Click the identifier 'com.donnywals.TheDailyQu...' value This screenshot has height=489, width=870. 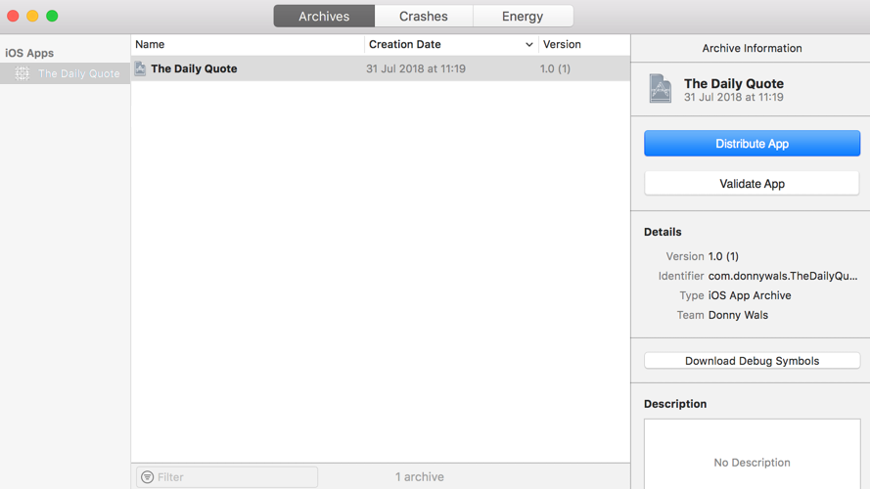(x=783, y=276)
